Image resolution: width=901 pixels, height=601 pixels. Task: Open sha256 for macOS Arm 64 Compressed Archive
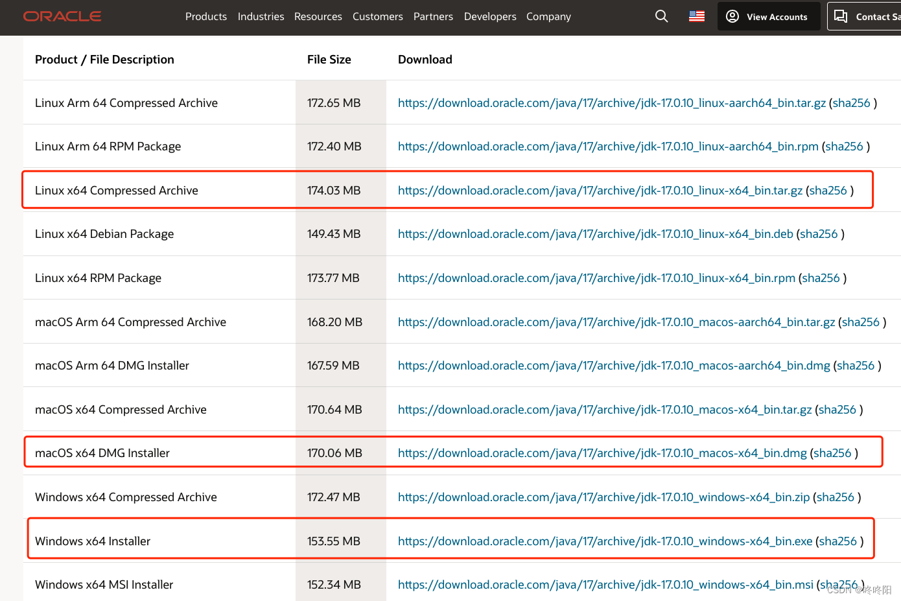[x=861, y=322]
